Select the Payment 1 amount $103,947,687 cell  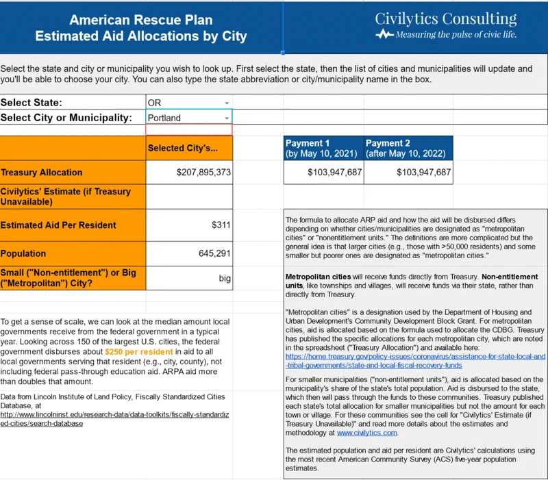point(323,173)
